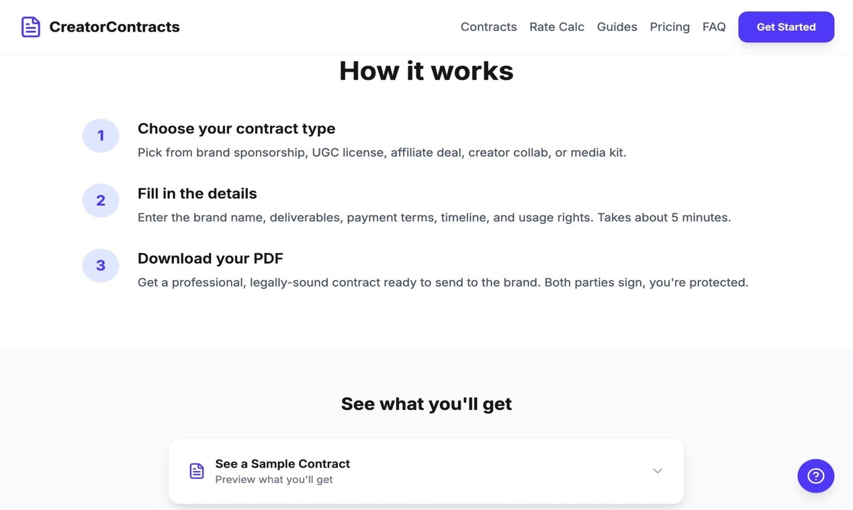View the FAQ section

714,27
